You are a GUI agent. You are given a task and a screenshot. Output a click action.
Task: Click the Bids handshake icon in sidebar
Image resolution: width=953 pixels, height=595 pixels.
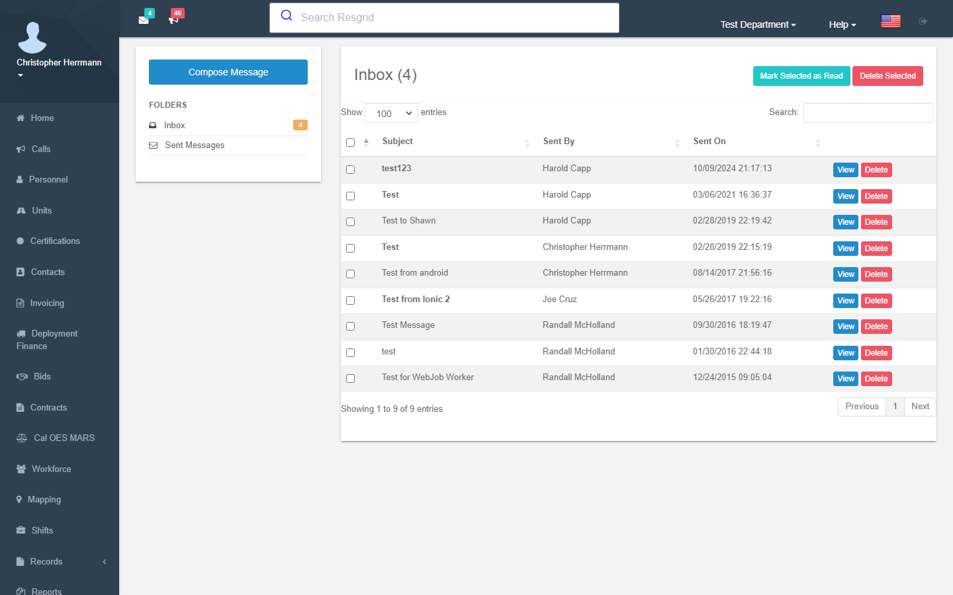pyautogui.click(x=22, y=376)
